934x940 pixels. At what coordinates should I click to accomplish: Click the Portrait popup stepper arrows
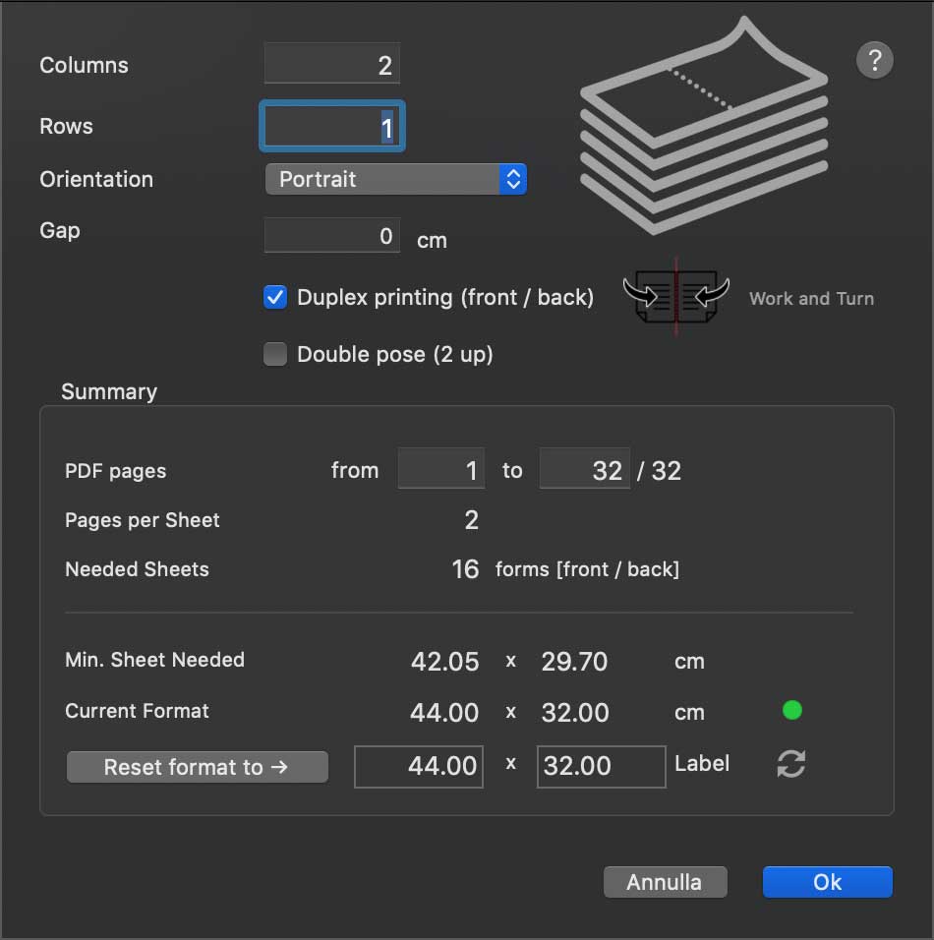pos(513,179)
